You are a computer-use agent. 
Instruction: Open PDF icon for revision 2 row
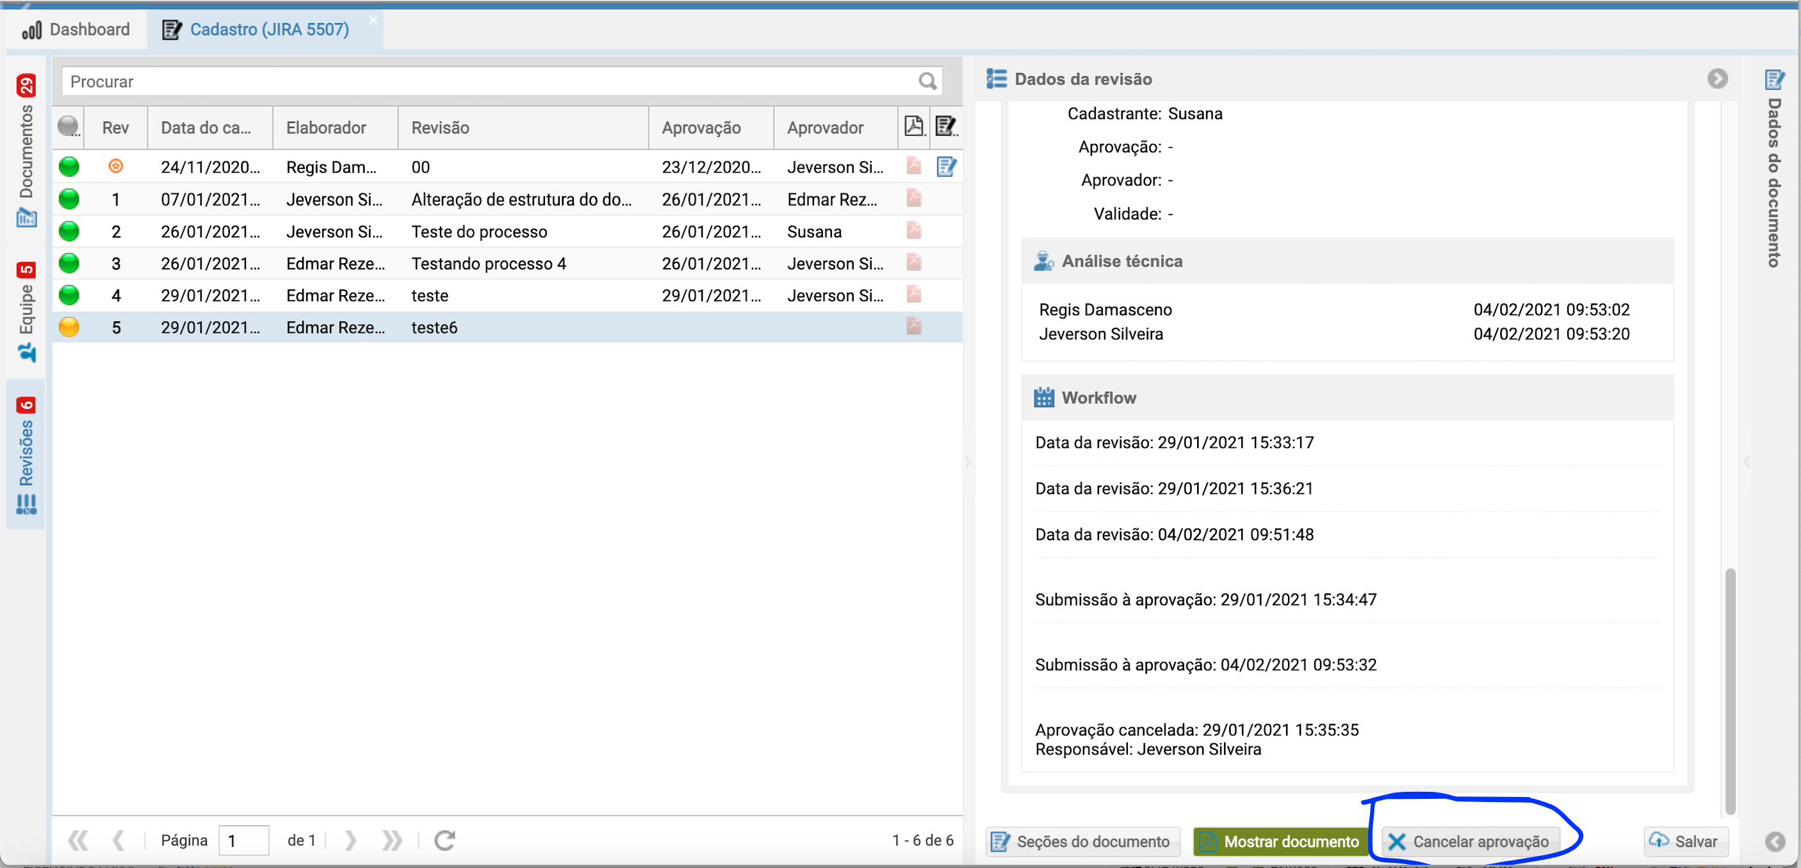[913, 230]
